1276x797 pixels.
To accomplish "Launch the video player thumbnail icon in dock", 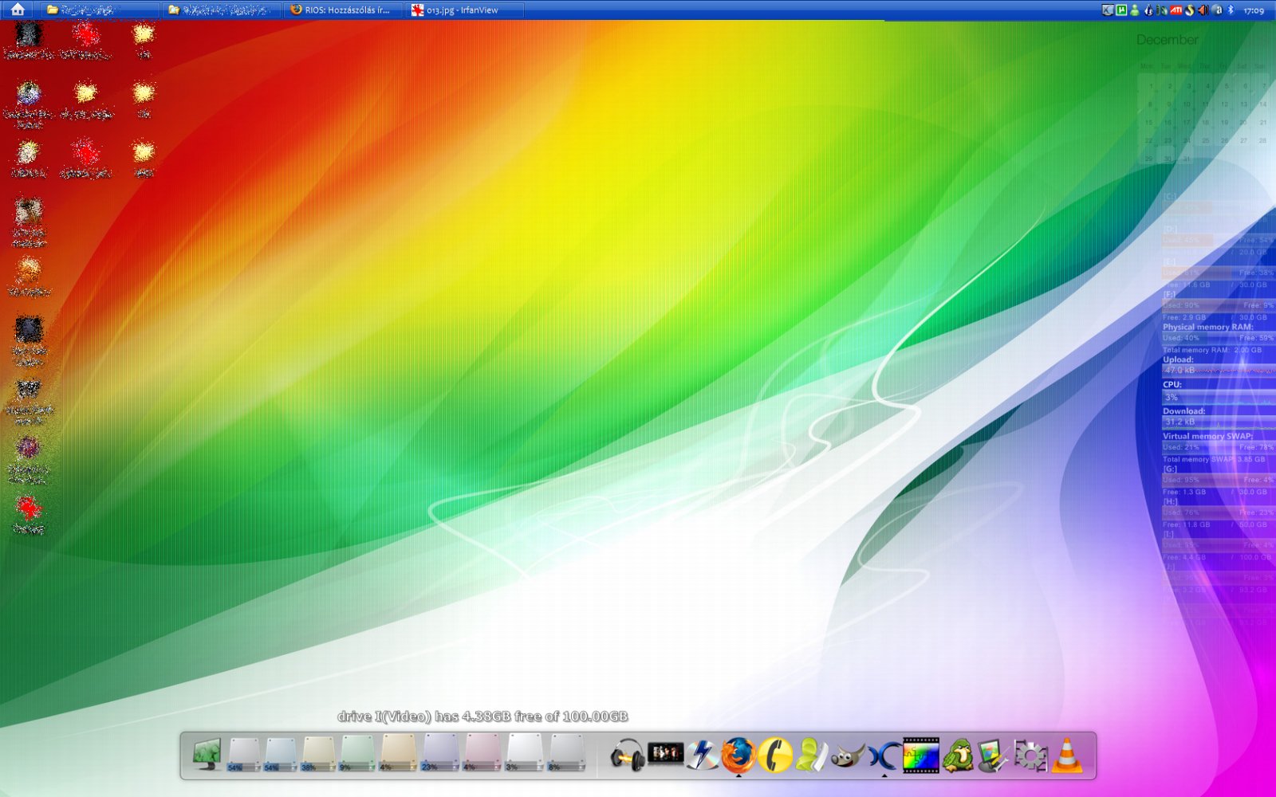I will click(665, 752).
